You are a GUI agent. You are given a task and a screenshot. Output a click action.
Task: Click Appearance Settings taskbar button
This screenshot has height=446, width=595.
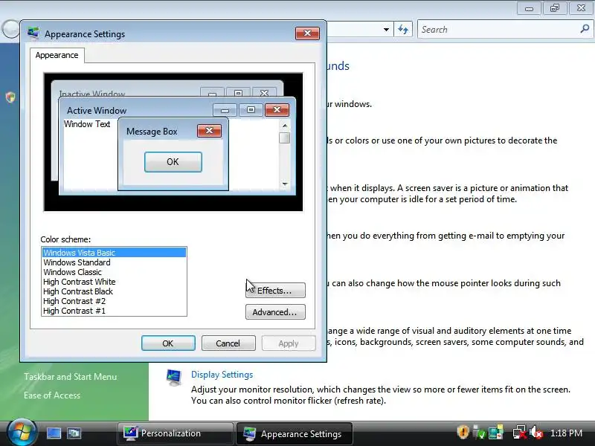pyautogui.click(x=295, y=433)
